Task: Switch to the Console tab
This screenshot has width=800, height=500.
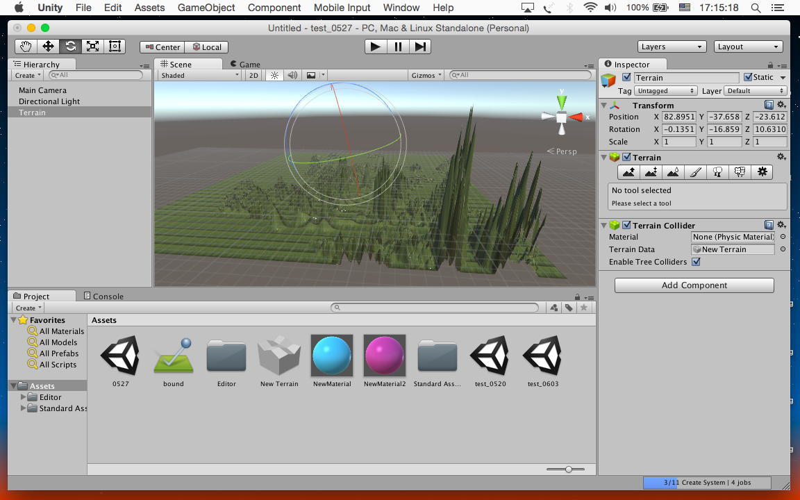Action: [x=103, y=296]
